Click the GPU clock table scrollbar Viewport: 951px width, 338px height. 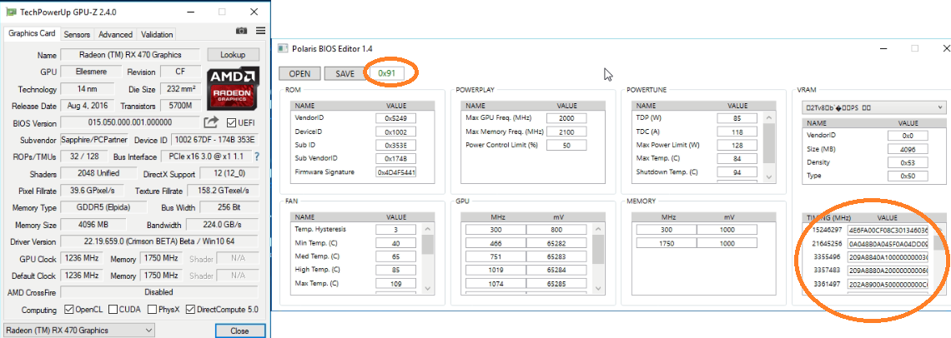(x=598, y=259)
